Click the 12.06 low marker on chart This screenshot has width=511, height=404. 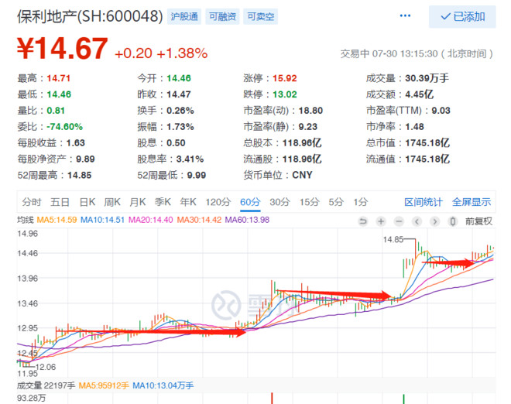(46, 367)
